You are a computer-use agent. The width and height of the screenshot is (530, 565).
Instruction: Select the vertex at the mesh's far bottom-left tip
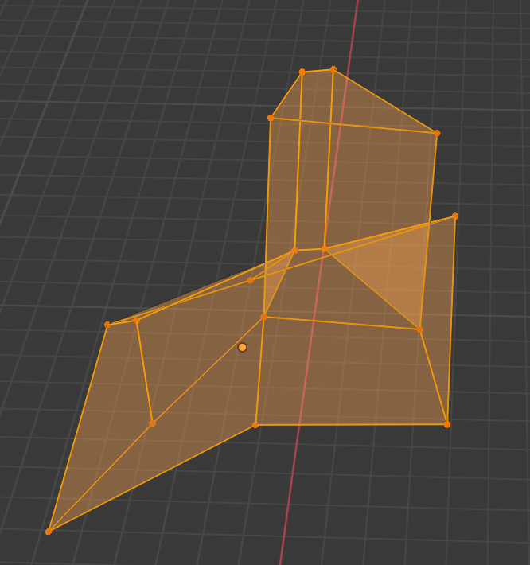pyautogui.click(x=49, y=532)
